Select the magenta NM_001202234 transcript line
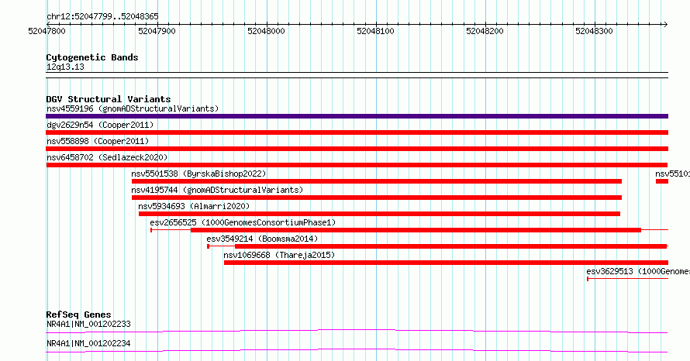Screen dimensions: 690x361 click(357, 350)
